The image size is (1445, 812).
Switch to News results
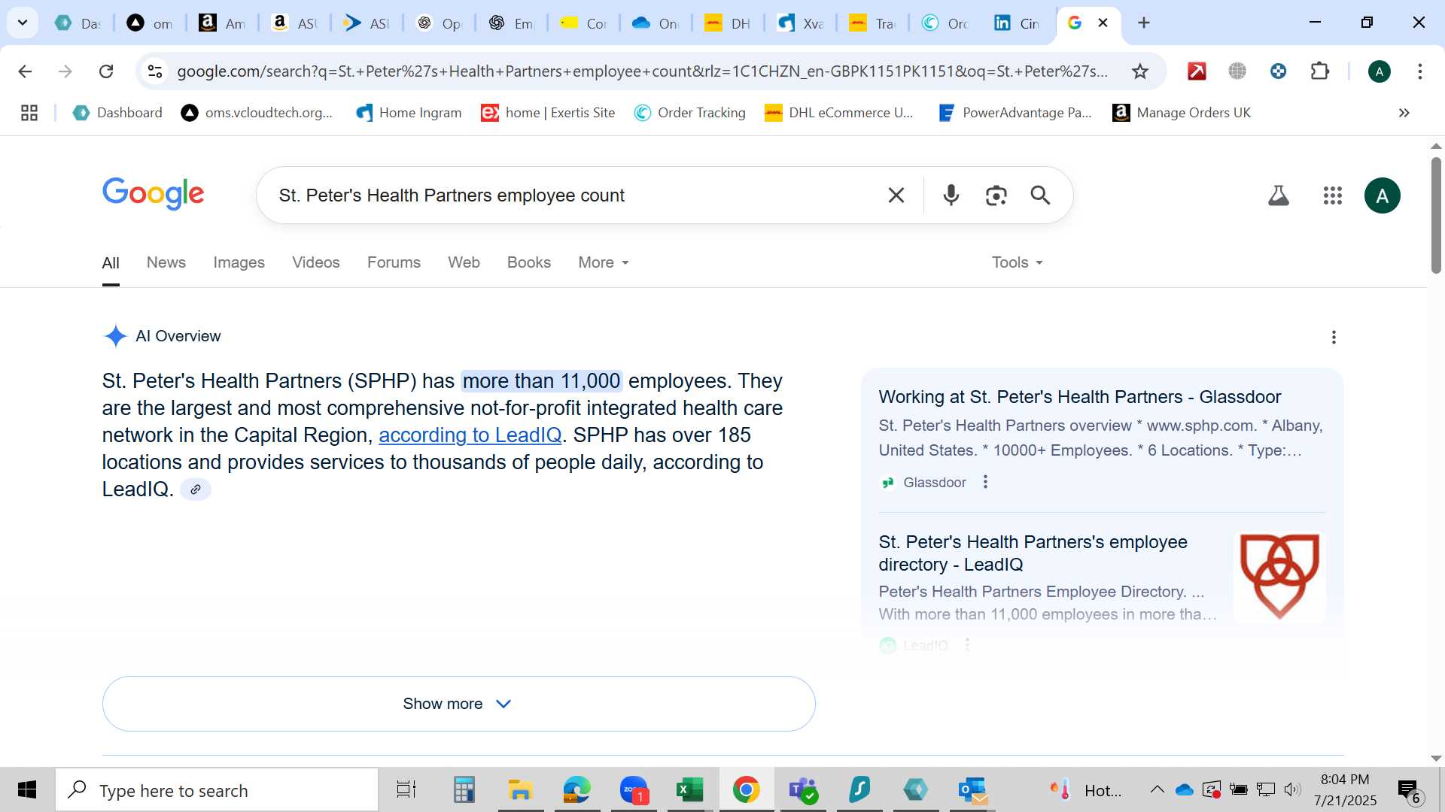pos(166,262)
